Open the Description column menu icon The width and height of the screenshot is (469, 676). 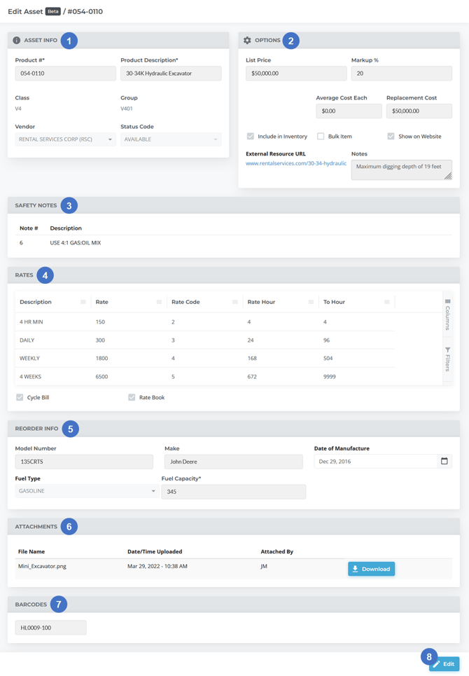[83, 302]
